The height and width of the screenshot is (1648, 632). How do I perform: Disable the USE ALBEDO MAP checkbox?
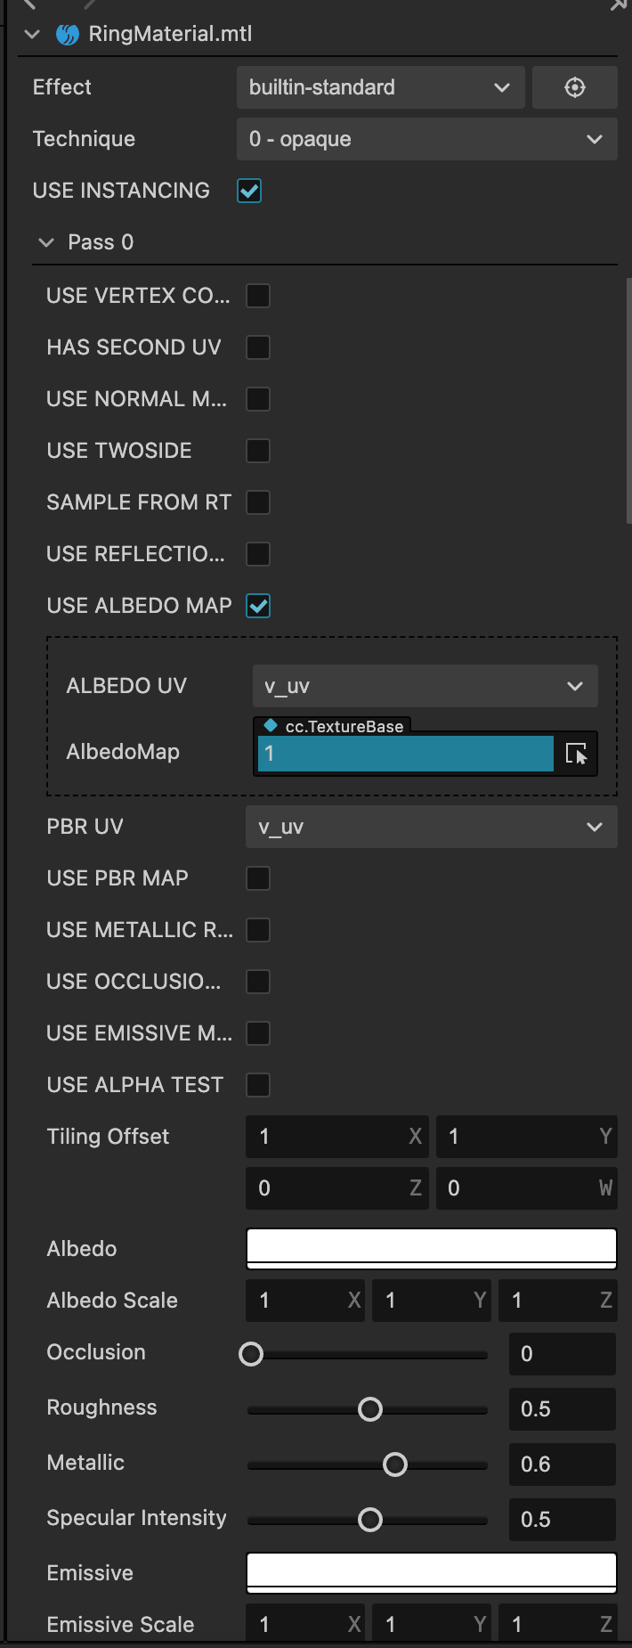coord(258,606)
